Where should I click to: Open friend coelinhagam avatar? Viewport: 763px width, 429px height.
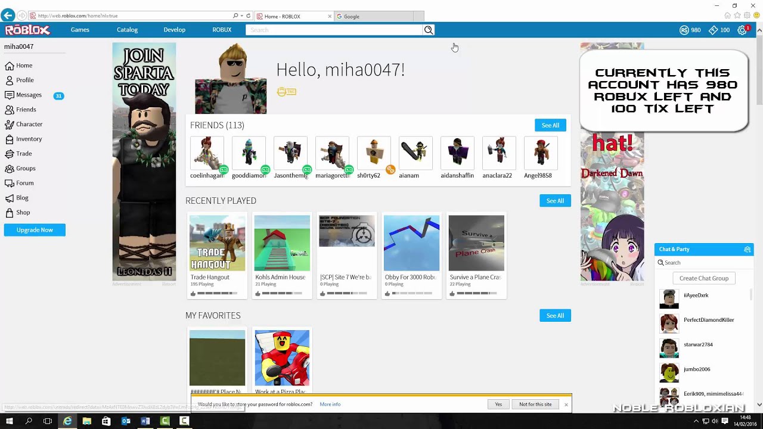tap(207, 153)
